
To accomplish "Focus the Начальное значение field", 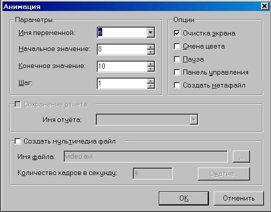I will pyautogui.click(x=122, y=49).
